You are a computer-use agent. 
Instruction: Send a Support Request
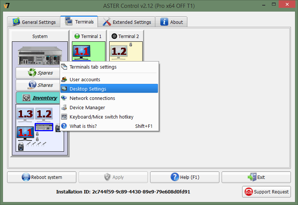[x=266, y=192]
